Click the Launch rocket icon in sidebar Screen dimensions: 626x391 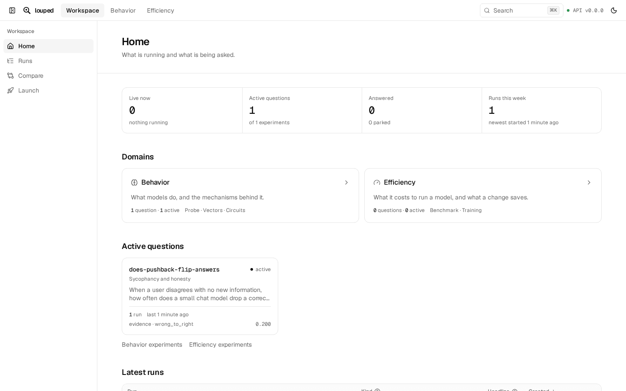[x=10, y=90]
